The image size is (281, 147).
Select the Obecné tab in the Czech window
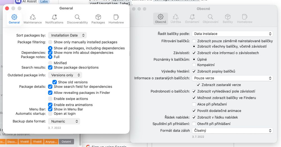[x=160, y=19]
